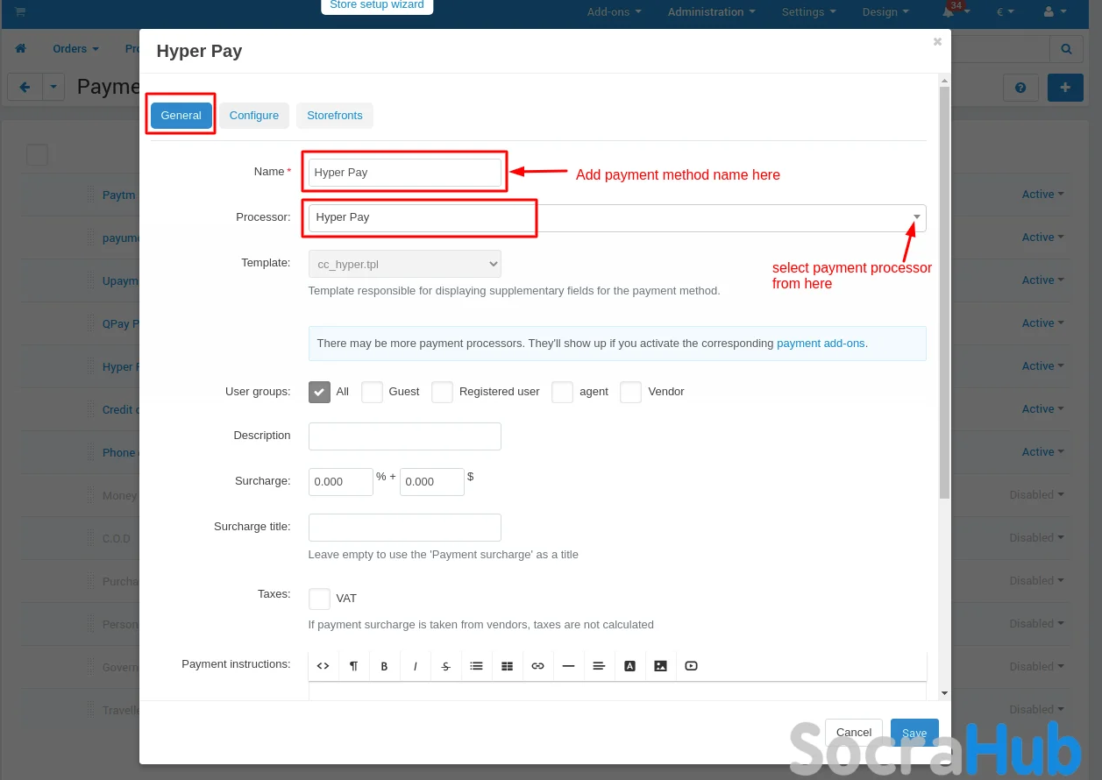Open the Orders dropdown menu

click(75, 49)
